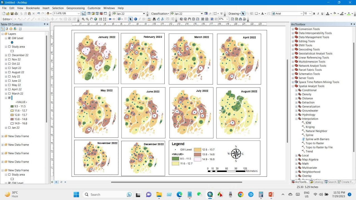Check the Sept 22 layer box
Viewport: 356px width, 200px height.
coord(9,68)
